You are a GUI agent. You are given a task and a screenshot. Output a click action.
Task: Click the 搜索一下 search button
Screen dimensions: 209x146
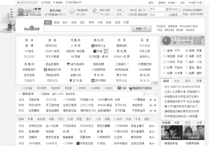(x=141, y=29)
